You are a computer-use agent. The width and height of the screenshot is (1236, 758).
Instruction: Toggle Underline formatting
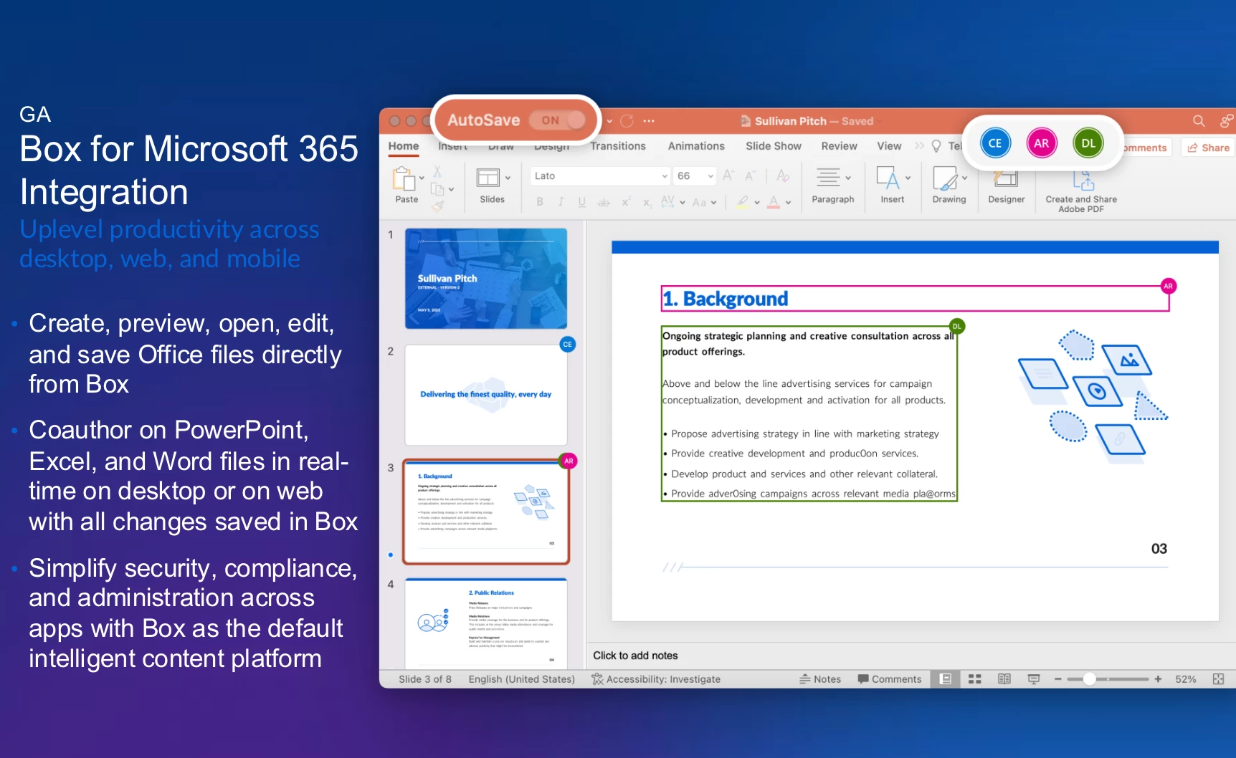click(x=581, y=203)
